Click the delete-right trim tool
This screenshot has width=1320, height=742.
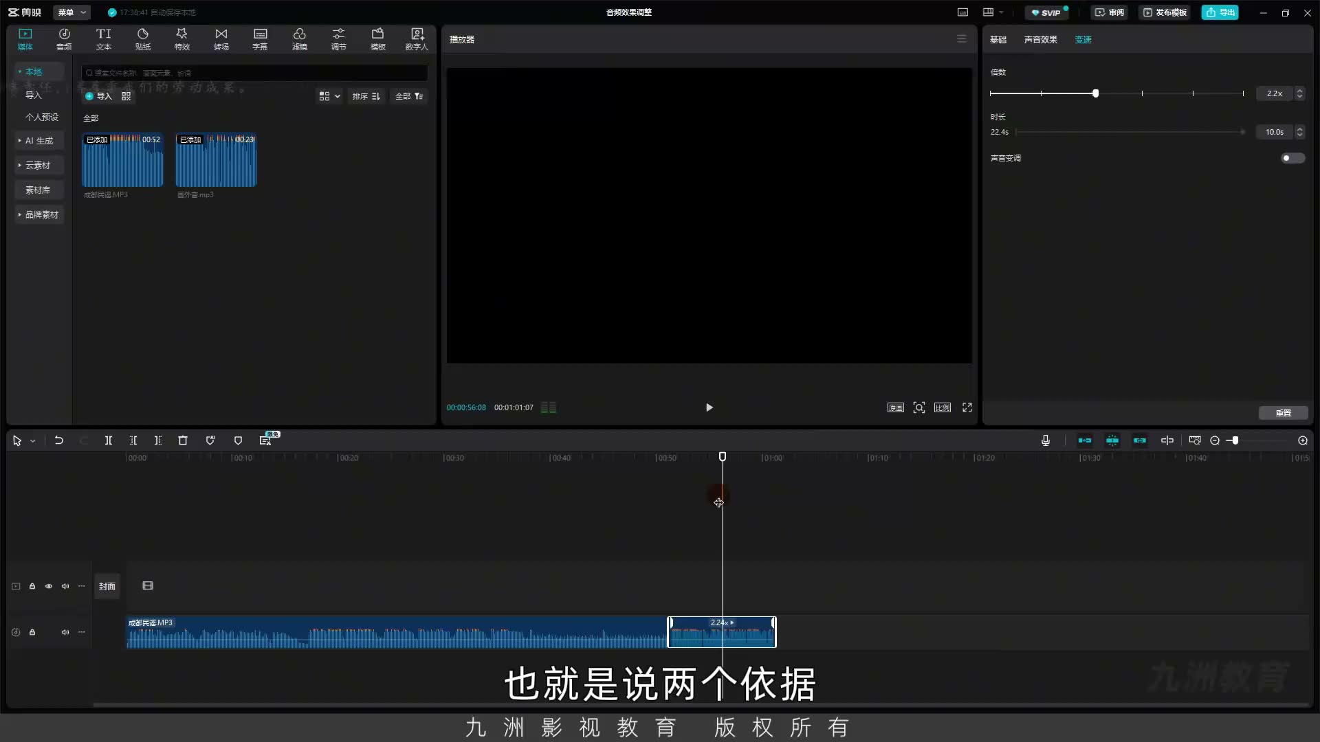tap(158, 440)
